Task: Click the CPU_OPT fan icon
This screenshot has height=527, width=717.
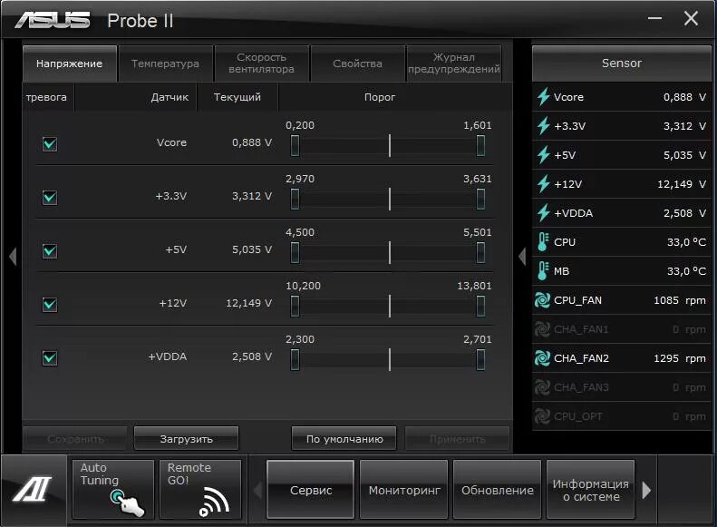Action: (542, 416)
